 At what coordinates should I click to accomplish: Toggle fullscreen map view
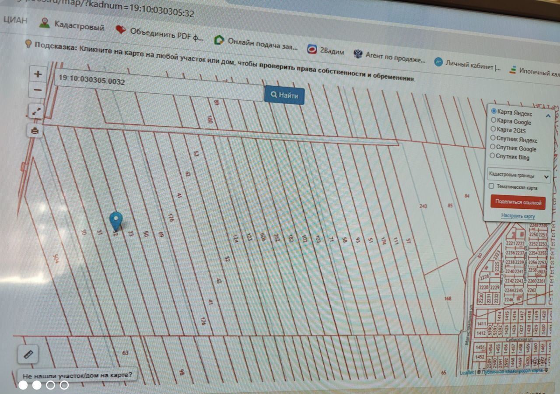(x=36, y=111)
